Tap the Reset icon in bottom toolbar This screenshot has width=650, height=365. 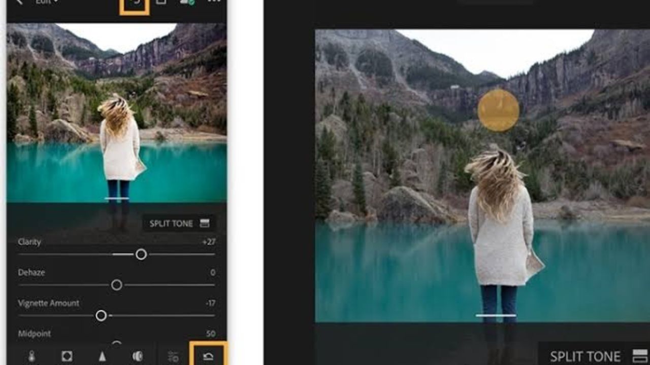point(208,356)
